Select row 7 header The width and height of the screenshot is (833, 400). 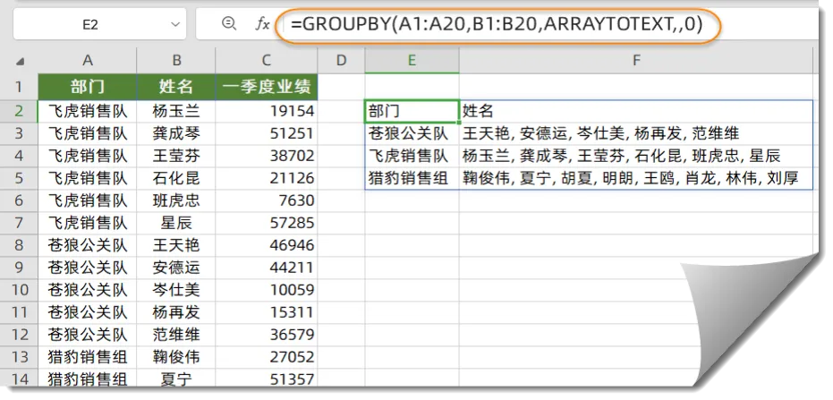point(19,222)
